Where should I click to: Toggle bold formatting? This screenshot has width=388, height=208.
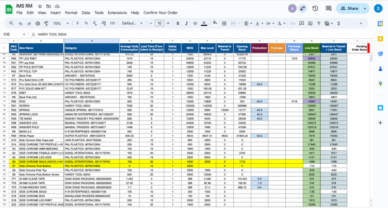click(x=177, y=24)
